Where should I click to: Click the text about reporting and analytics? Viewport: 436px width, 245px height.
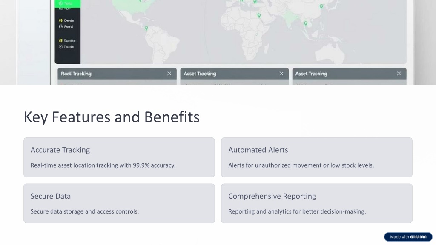297,211
